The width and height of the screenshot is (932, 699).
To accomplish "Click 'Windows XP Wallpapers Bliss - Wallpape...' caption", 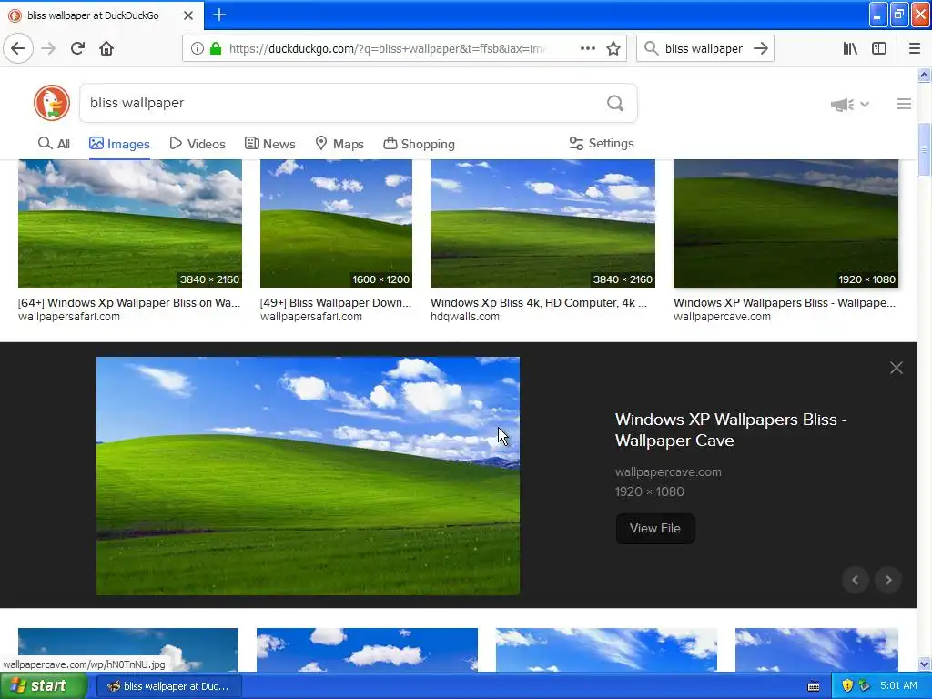I will pyautogui.click(x=784, y=302).
